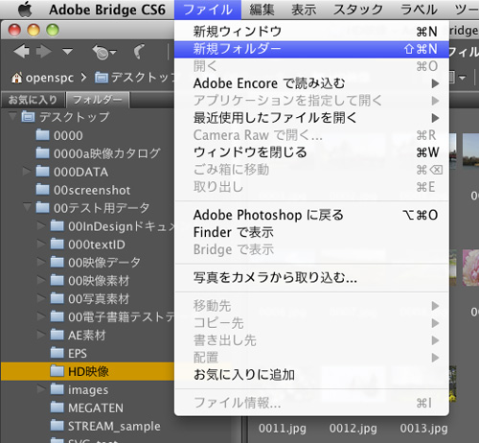Screen dimensions: 479x443
Task: Open the スタック menu
Action: (x=358, y=10)
